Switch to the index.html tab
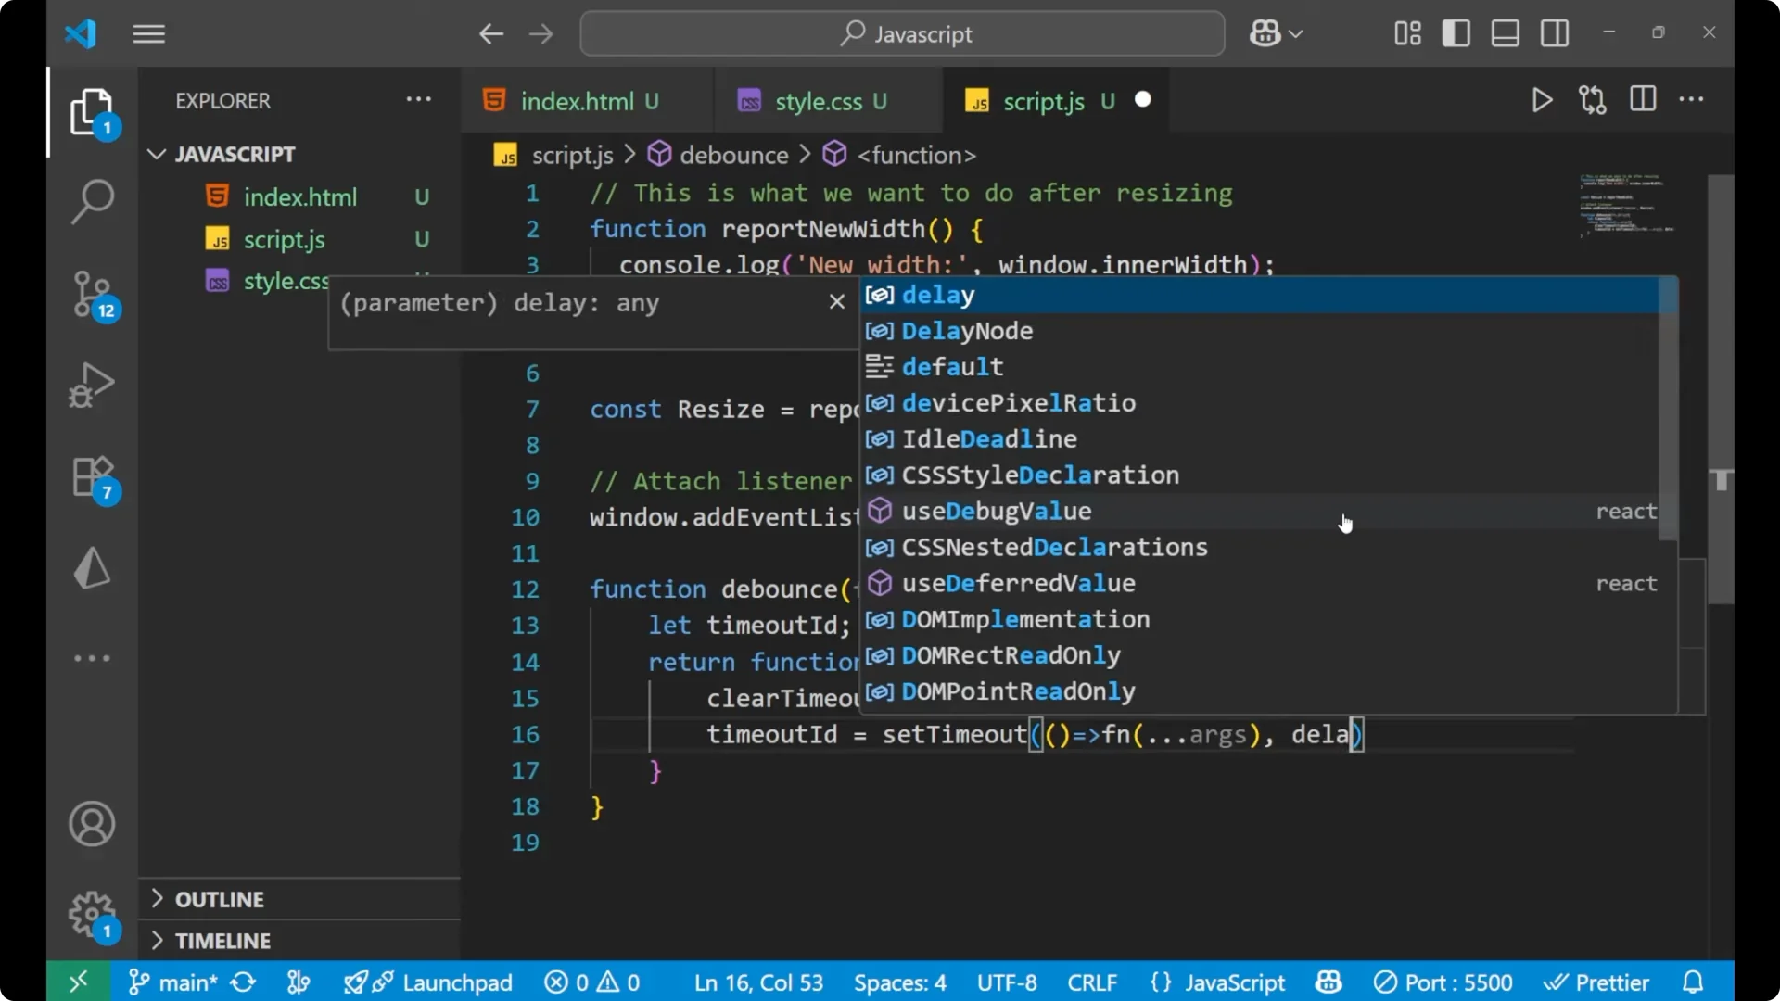The image size is (1780, 1001). pyautogui.click(x=578, y=100)
